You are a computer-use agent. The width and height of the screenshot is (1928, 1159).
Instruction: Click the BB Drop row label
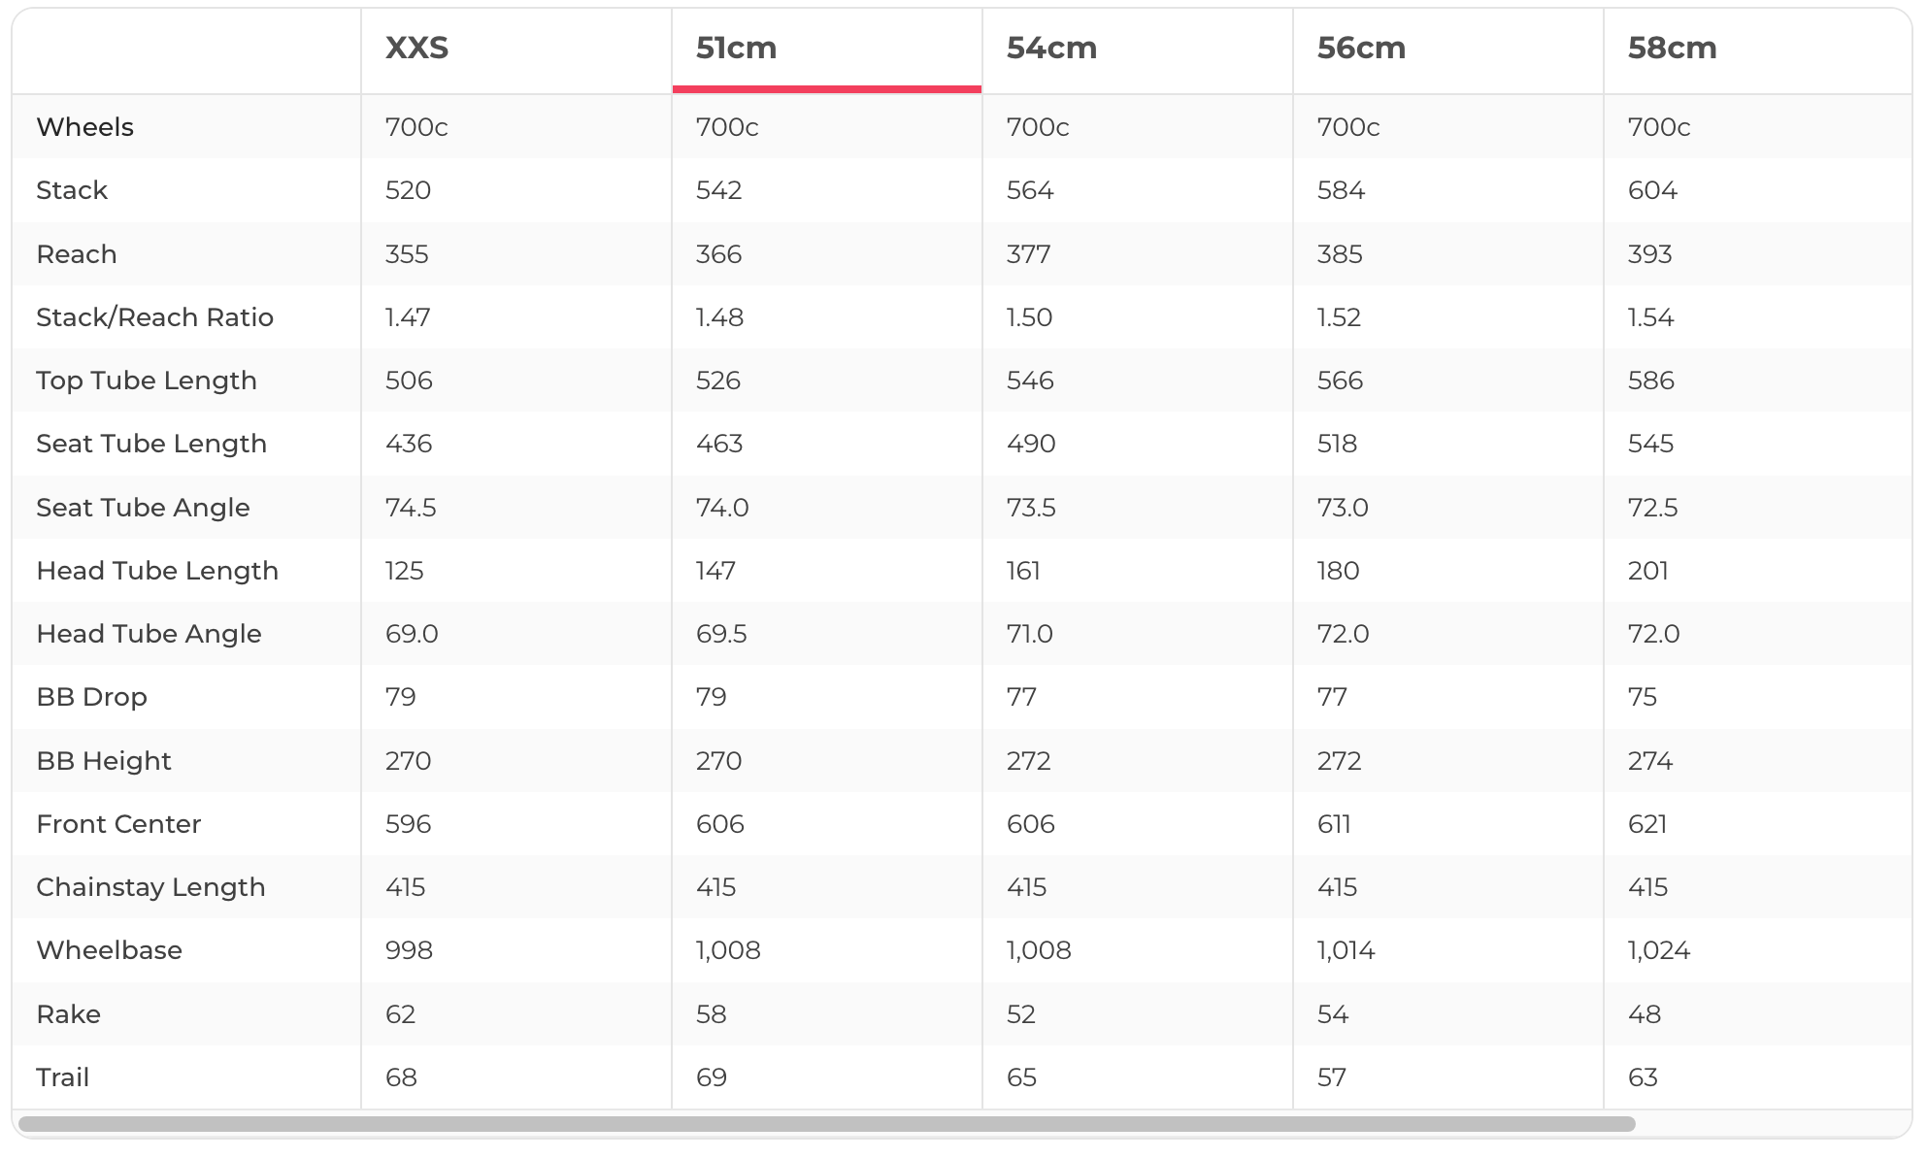91,697
